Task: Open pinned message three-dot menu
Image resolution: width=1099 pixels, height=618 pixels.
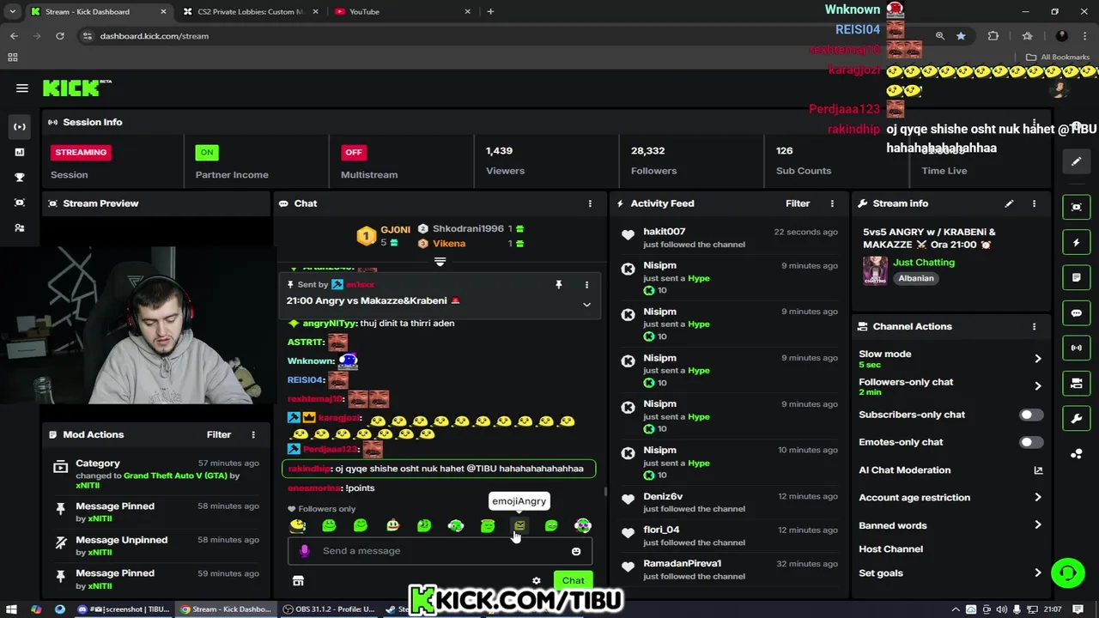Action: [586, 284]
